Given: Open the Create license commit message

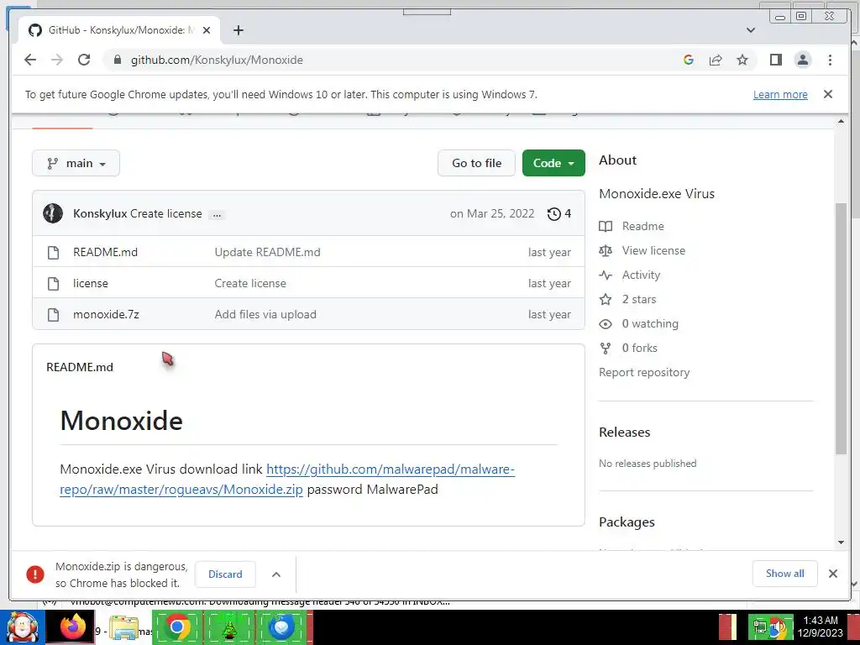Looking at the screenshot, I should coord(166,213).
